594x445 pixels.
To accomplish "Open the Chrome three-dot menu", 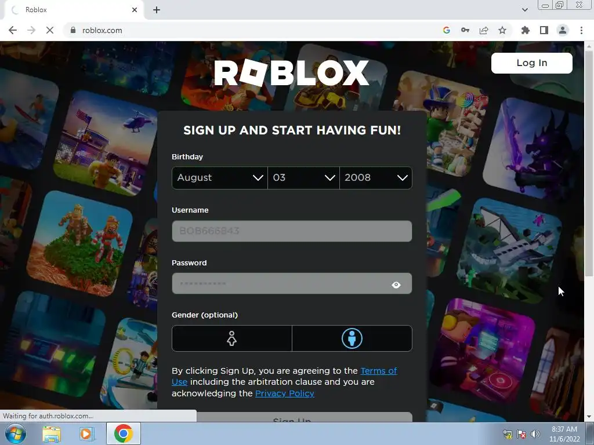I will click(x=581, y=30).
